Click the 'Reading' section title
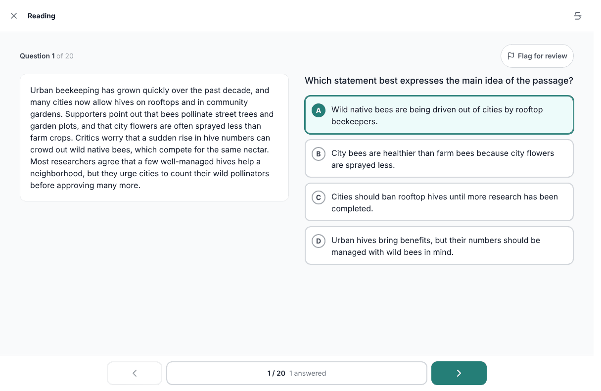601x391 pixels. (42, 16)
